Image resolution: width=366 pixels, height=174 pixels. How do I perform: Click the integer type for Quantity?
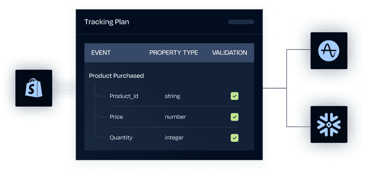tap(174, 138)
